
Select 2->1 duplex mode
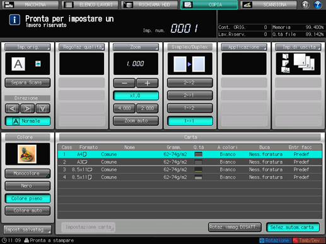click(190, 96)
